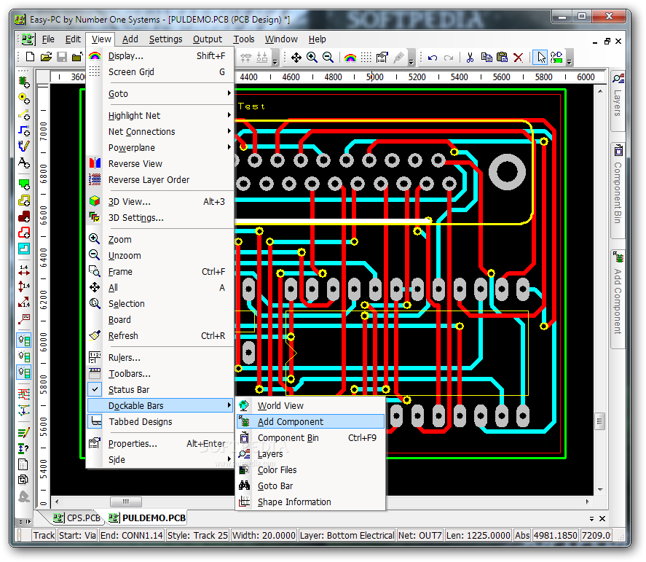
Task: Toggle Component Bin dockable bar
Action: (310, 438)
